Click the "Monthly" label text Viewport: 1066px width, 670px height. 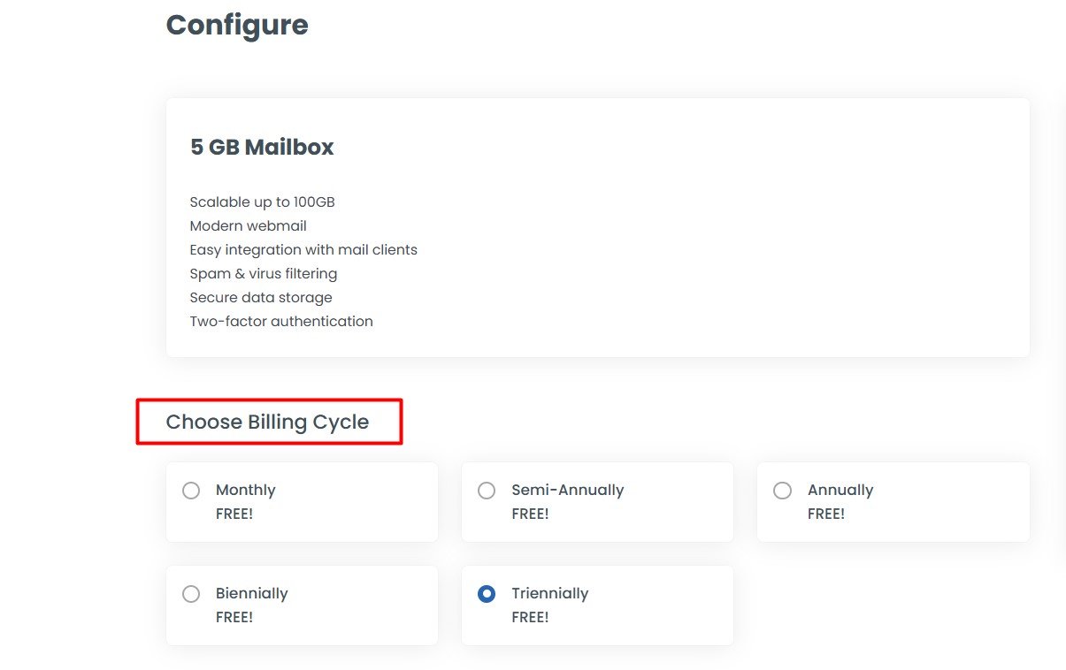click(x=245, y=491)
